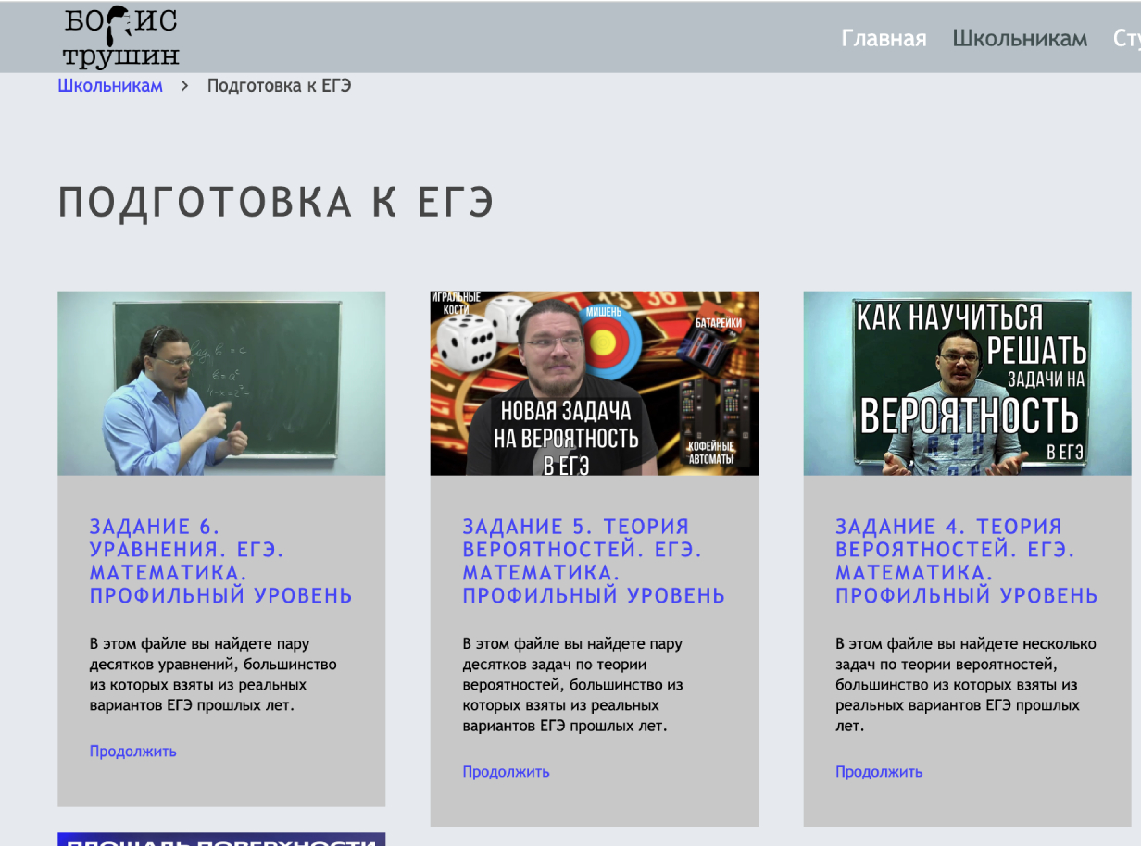
Task: Click the Подготовка к ЕГЭ breadcrumb text
Action: tap(279, 86)
